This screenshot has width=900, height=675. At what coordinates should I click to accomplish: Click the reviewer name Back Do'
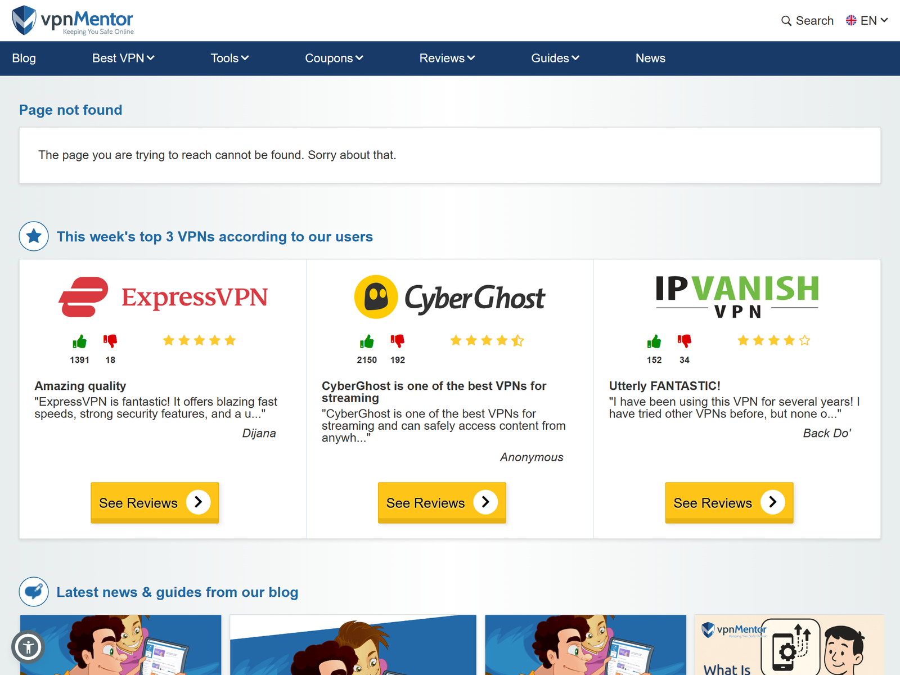pos(827,433)
